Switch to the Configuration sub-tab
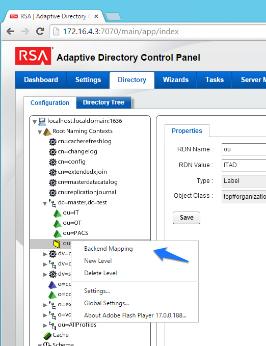The height and width of the screenshot is (346, 266). coord(50,103)
